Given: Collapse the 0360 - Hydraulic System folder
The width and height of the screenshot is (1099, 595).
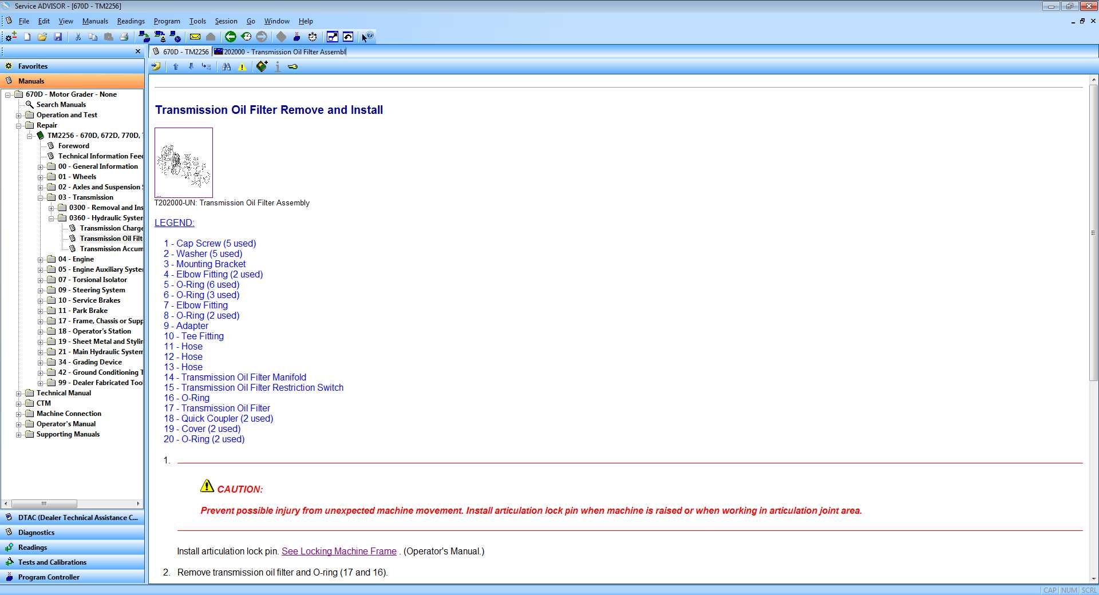Looking at the screenshot, I should pyautogui.click(x=52, y=219).
